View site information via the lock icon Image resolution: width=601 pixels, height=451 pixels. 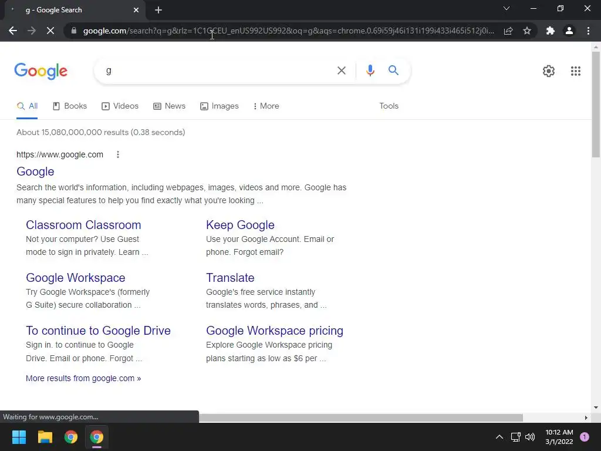point(74,31)
